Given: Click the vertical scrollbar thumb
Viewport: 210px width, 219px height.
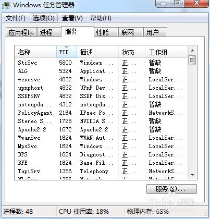Looking at the screenshot, I should (x=192, y=60).
